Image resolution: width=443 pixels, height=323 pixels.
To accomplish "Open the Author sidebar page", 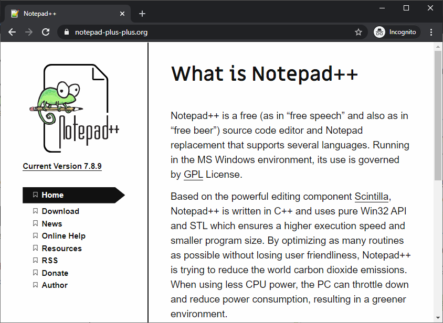I will pos(55,285).
